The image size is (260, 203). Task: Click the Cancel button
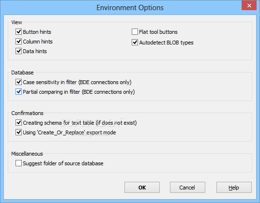click(187, 188)
